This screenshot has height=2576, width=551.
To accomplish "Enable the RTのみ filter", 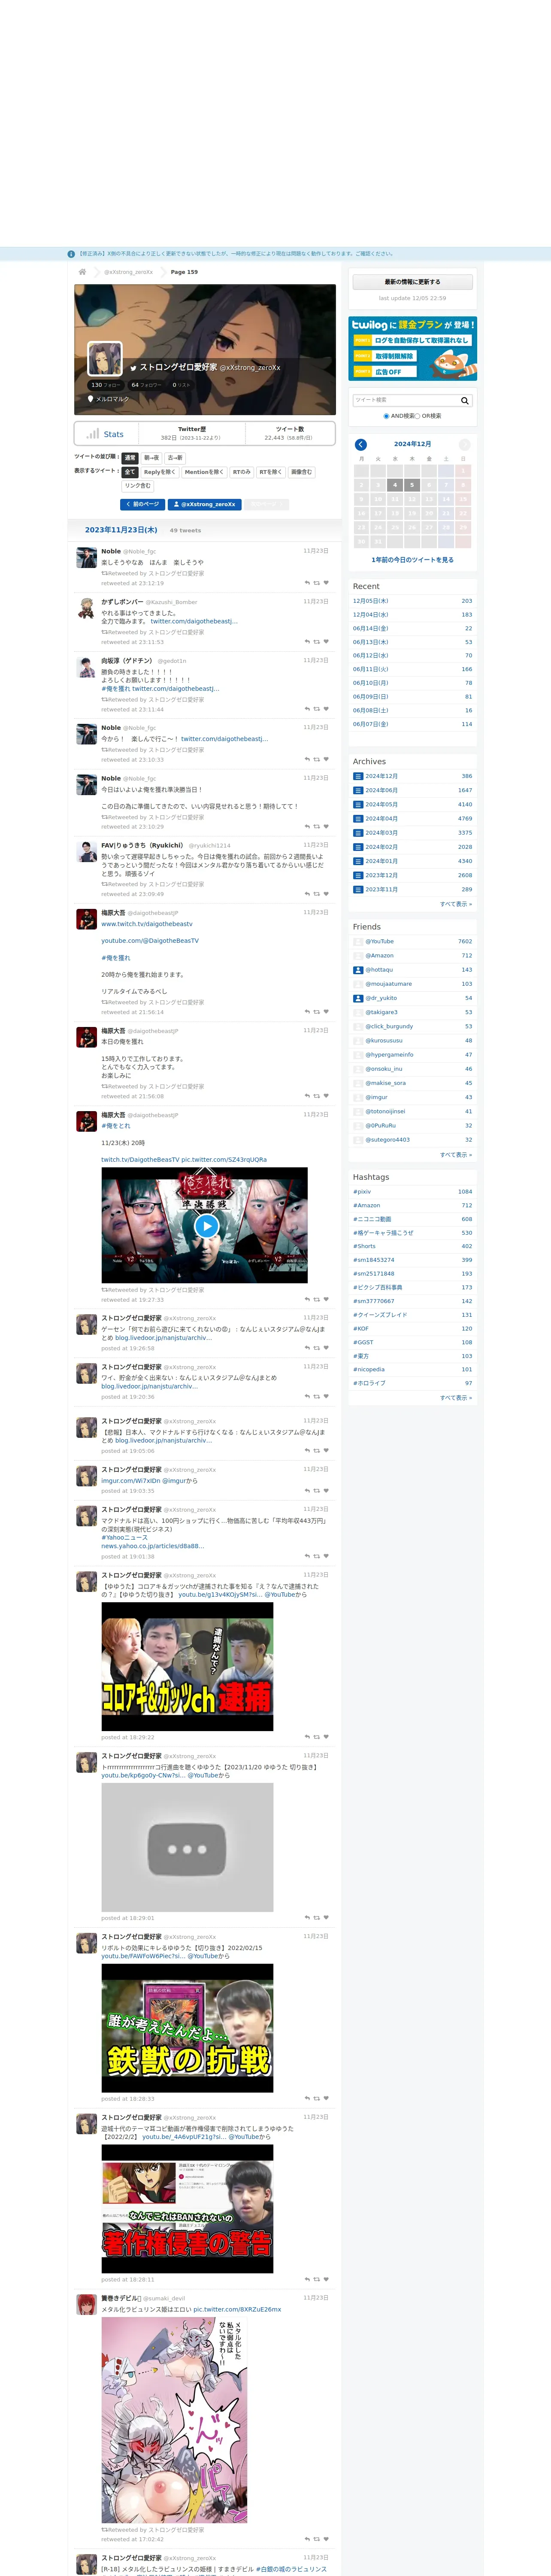I will click(242, 472).
